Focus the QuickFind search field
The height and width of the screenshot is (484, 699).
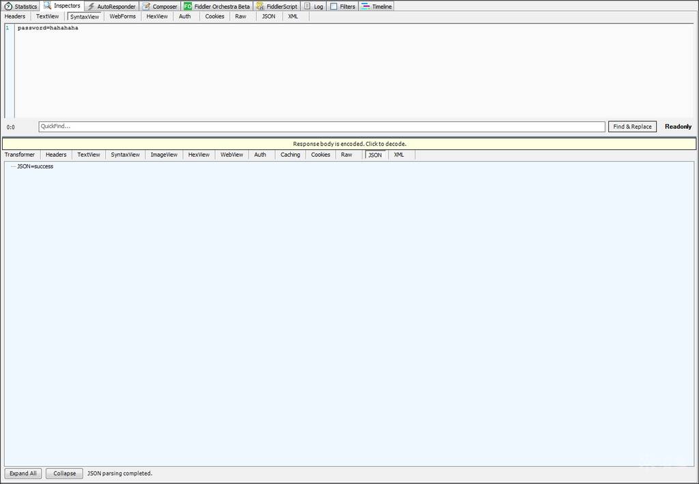(322, 127)
